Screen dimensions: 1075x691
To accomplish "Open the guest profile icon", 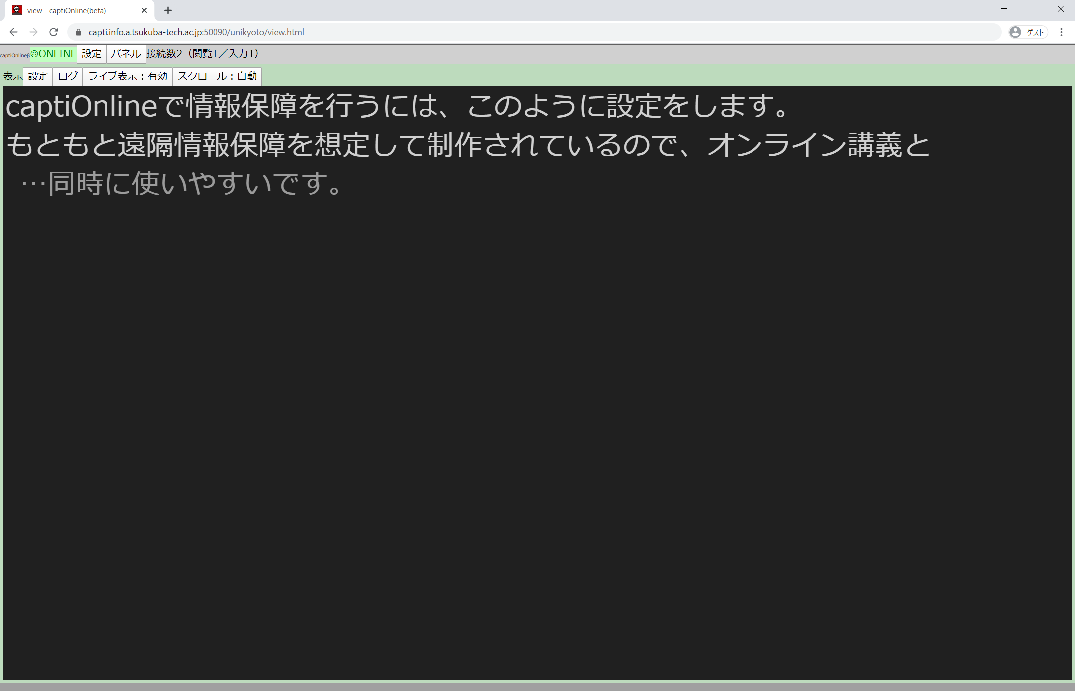I will pos(1028,32).
